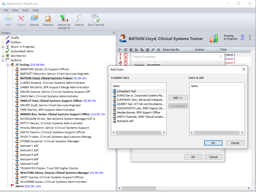This screenshot has height=192, width=256.
Task: Switch to the Secretaries tab in Folder Properties
Action: point(153,64)
